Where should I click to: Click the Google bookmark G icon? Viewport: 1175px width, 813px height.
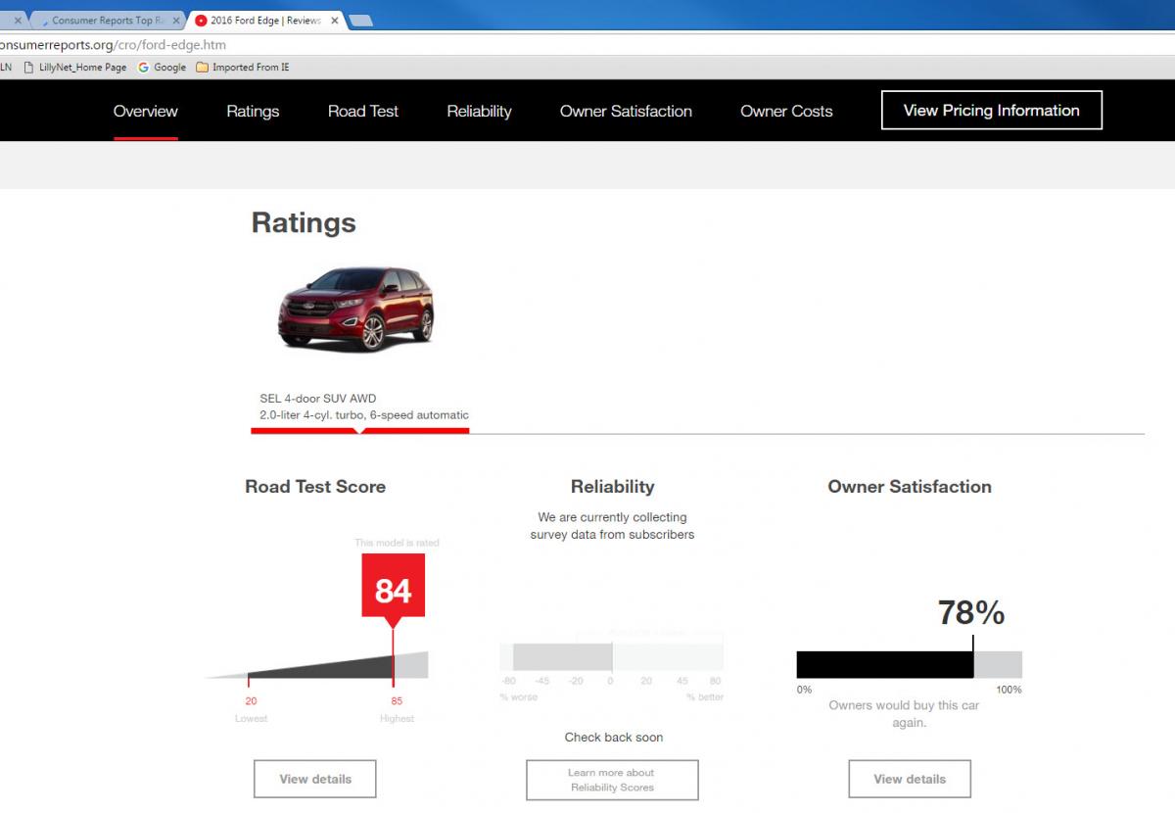144,68
